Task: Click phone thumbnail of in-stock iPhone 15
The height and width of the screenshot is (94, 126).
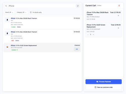Action: pyautogui.click(x=7, y=20)
